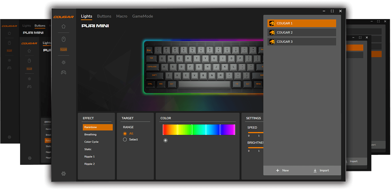Activate the COUGAR 3 profile

(301, 42)
